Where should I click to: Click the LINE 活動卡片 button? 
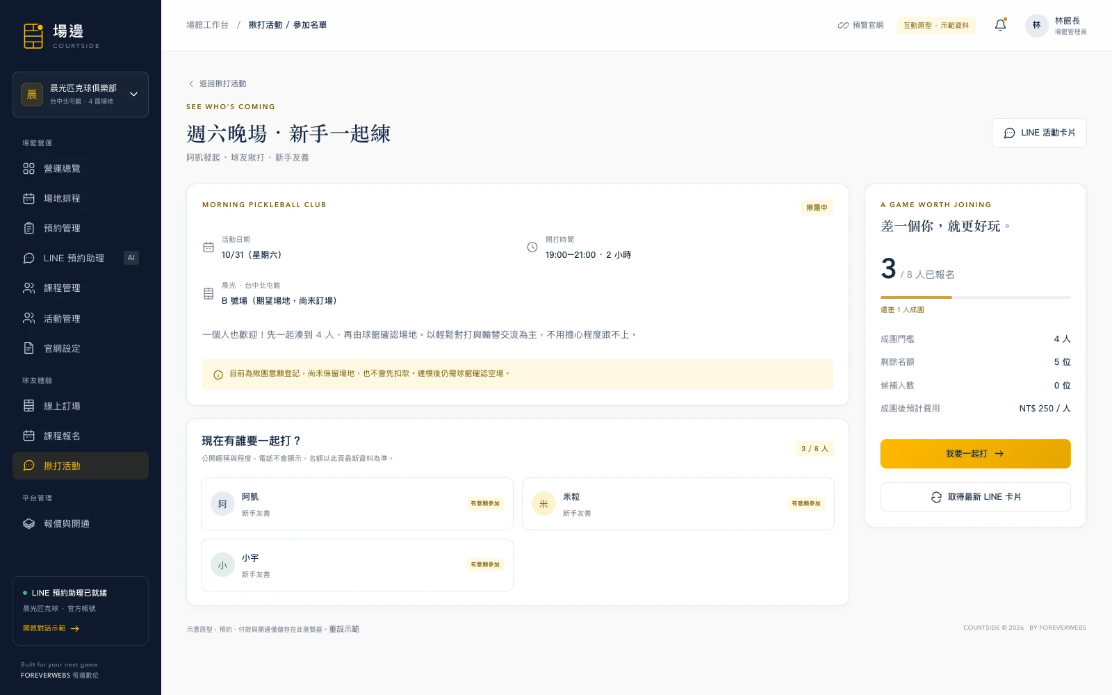pyautogui.click(x=1039, y=133)
